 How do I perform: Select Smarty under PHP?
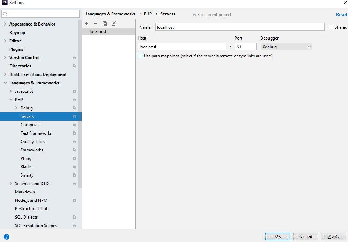[x=27, y=175]
